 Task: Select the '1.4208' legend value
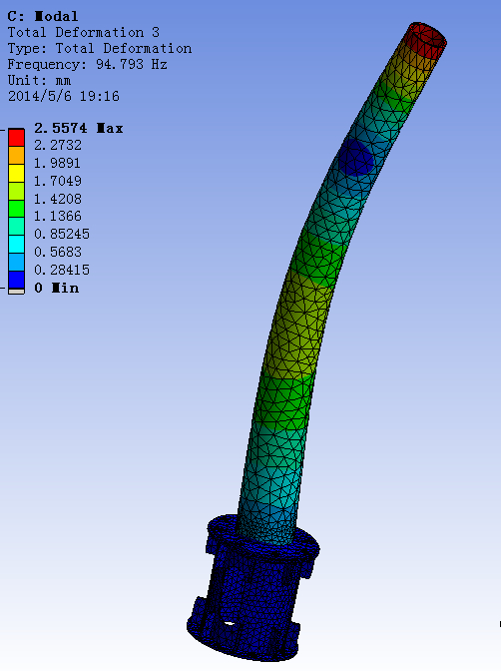[58, 199]
